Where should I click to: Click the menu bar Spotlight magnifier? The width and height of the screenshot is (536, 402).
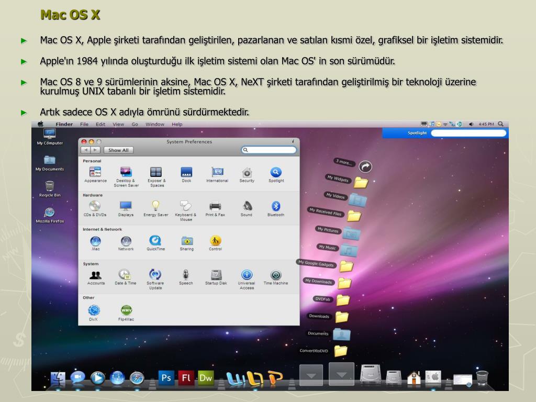(501, 124)
